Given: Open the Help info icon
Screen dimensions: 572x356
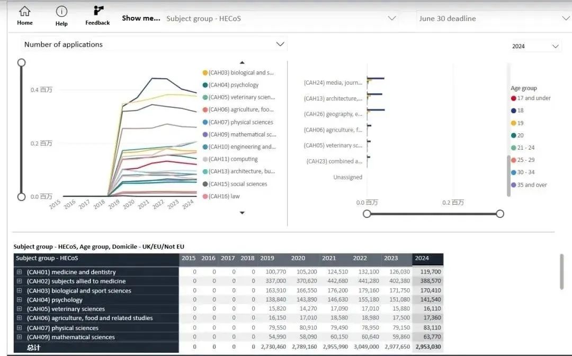Looking at the screenshot, I should coord(61,16).
